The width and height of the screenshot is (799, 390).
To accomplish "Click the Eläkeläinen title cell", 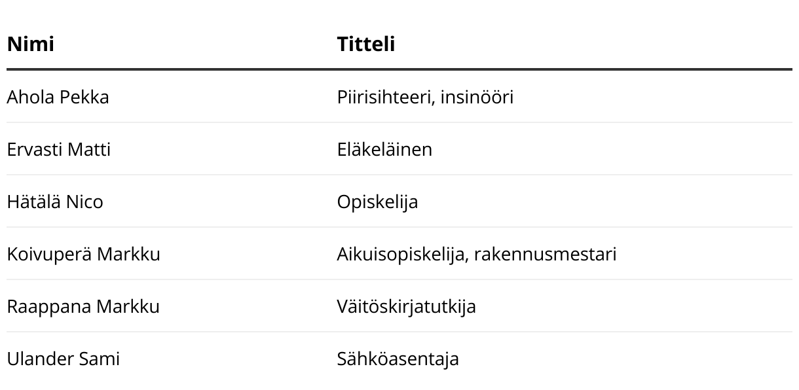I will [384, 149].
